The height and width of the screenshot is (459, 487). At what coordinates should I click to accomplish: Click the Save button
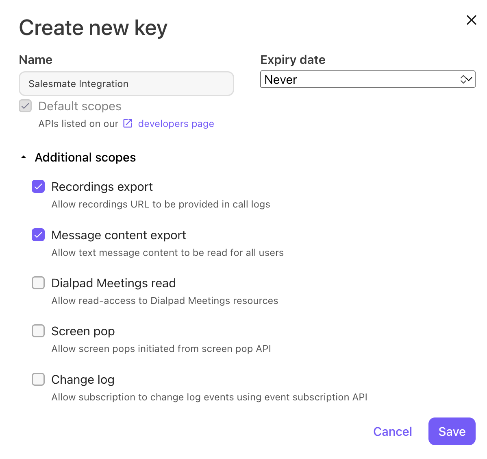pos(452,431)
